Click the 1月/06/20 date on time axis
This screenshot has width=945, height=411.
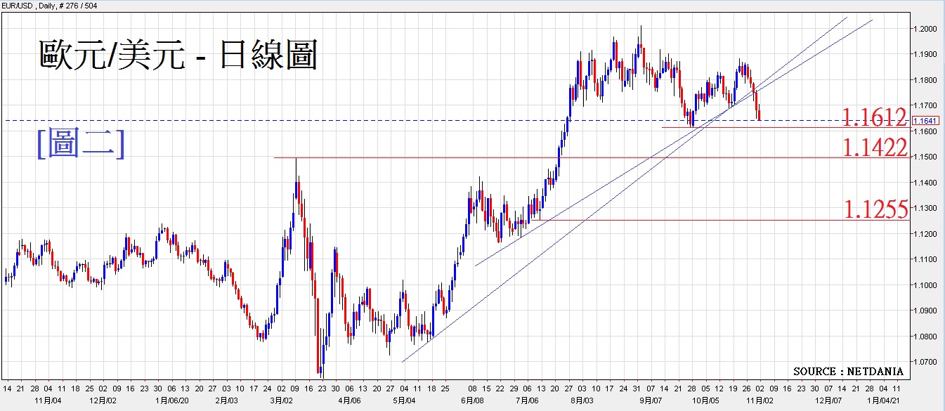click(171, 400)
